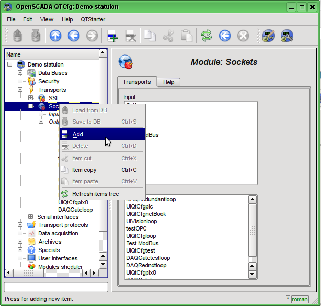Click the blue Back arrow toolbar icon
Viewport: 321px width, 306px height.
click(74, 36)
